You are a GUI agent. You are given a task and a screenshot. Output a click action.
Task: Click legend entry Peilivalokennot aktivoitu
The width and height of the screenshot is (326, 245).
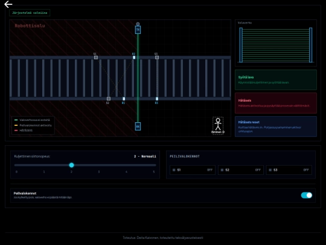pyautogui.click(x=33, y=125)
